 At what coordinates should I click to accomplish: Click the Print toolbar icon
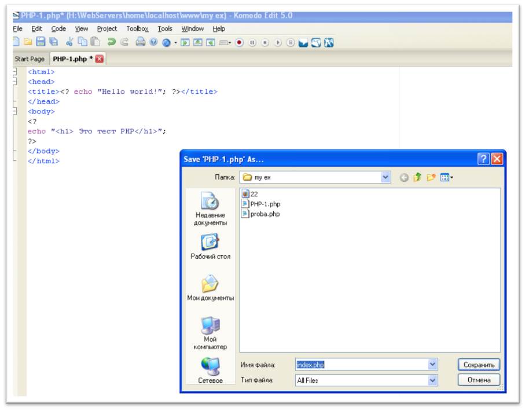[x=140, y=42]
